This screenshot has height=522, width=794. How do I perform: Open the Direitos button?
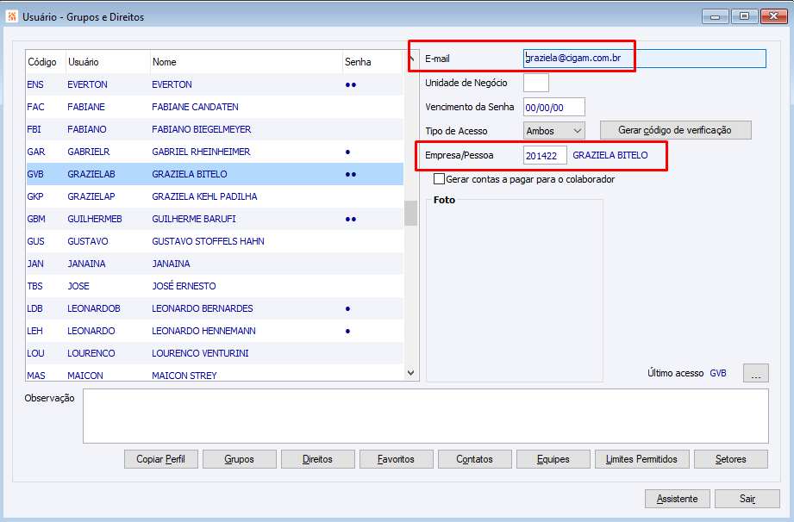pos(317,459)
